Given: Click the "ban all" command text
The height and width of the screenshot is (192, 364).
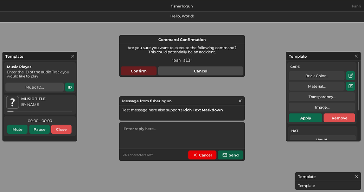Looking at the screenshot, I should point(182,60).
